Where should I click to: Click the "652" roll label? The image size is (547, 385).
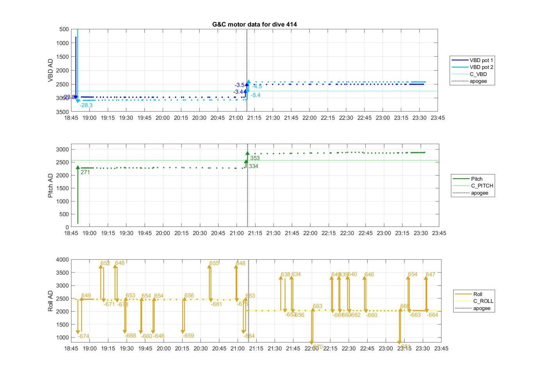(x=105, y=264)
